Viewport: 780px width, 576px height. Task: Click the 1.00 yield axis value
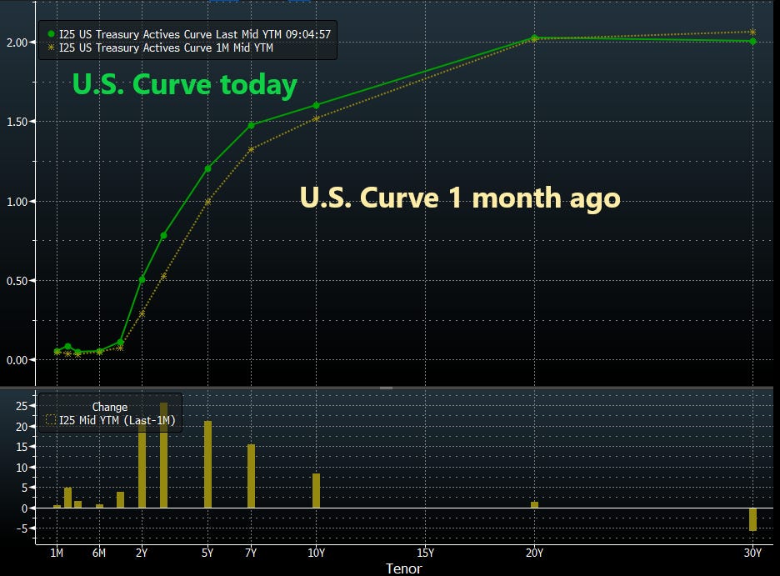pyautogui.click(x=17, y=202)
